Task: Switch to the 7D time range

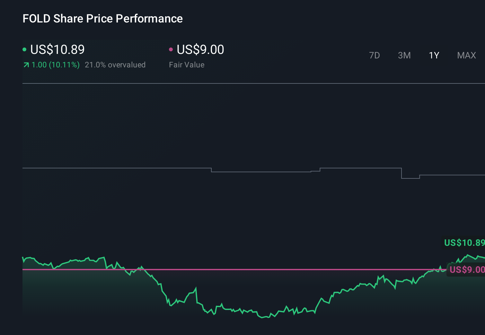Action: coord(375,55)
